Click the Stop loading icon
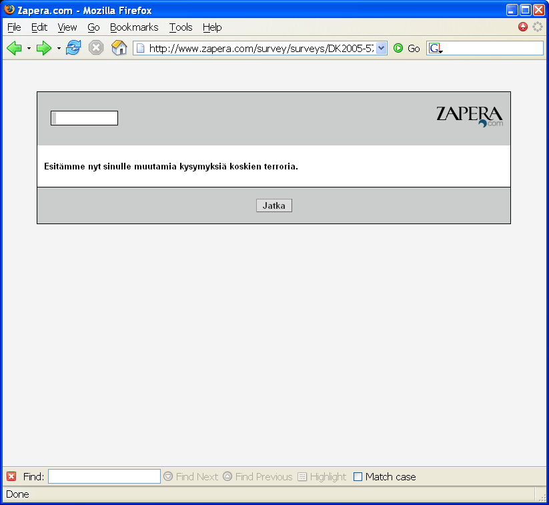Screen dimensions: 549x505 point(96,48)
